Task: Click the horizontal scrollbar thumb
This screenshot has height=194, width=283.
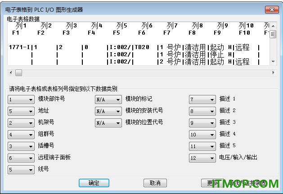Action: click(x=18, y=72)
